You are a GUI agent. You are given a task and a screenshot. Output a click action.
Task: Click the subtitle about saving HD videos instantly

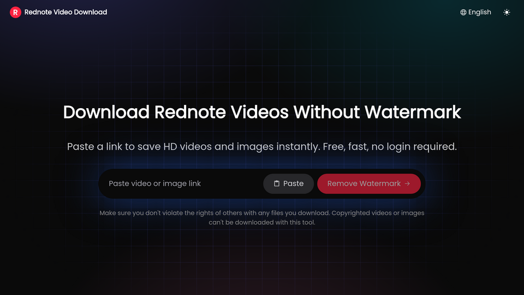262,146
